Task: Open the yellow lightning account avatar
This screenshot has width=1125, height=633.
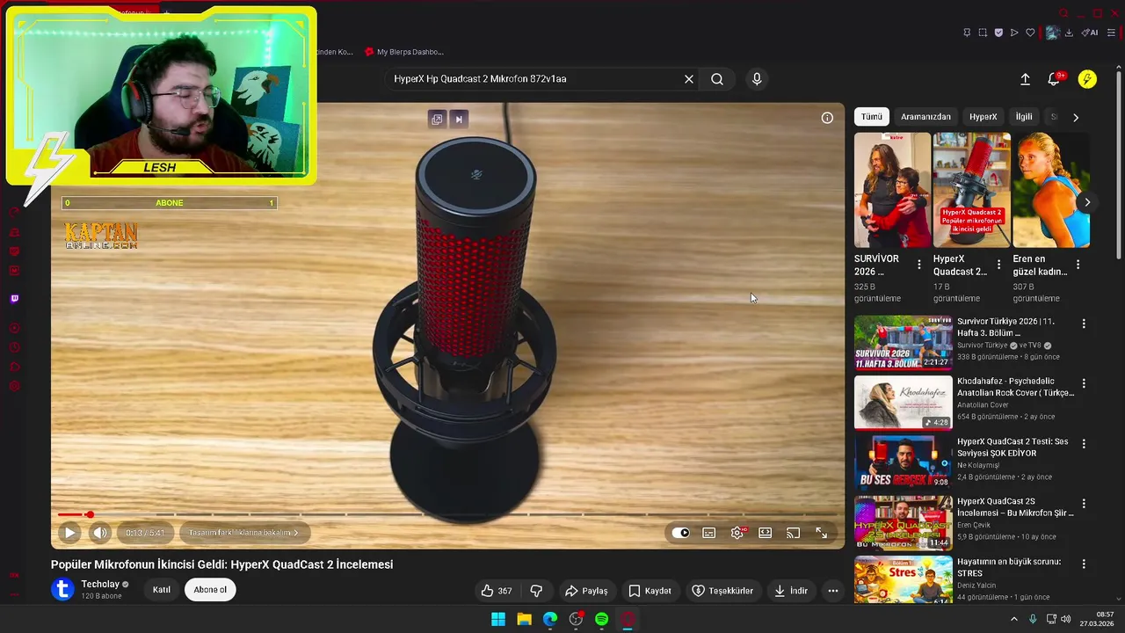Action: [x=1087, y=79]
